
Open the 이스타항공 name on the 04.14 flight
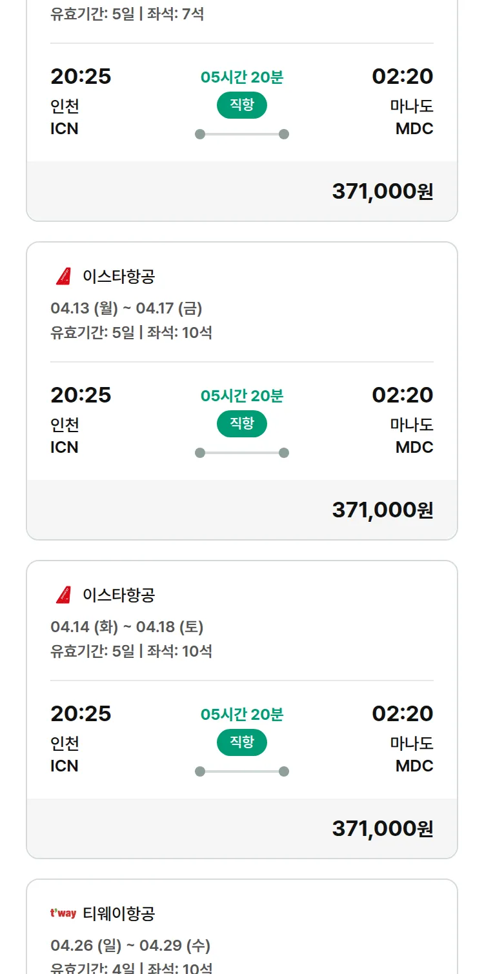point(119,595)
